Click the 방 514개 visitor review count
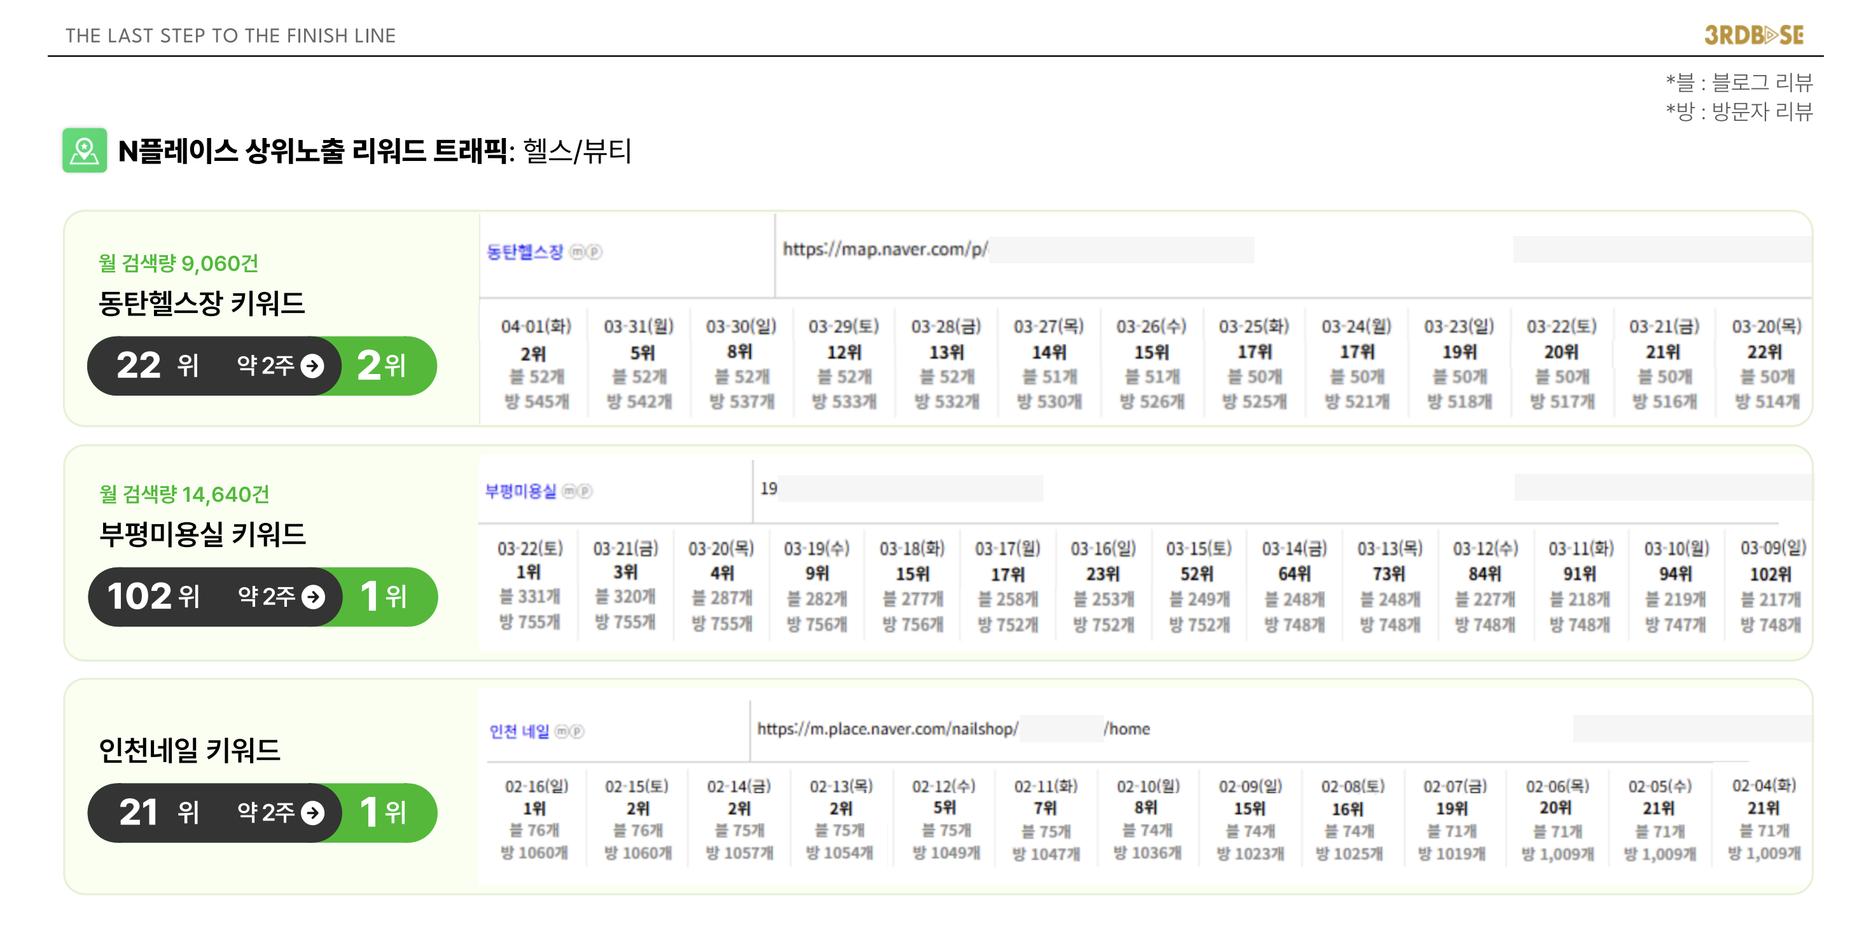This screenshot has width=1871, height=930. click(x=1767, y=401)
